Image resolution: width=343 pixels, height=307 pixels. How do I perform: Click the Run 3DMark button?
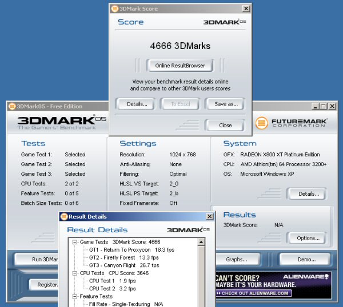pyautogui.click(x=37, y=260)
